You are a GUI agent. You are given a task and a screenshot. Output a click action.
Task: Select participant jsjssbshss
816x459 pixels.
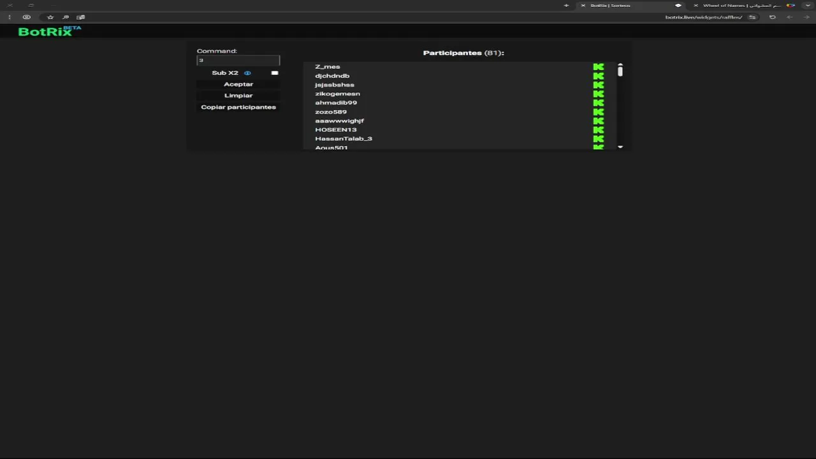click(x=334, y=85)
